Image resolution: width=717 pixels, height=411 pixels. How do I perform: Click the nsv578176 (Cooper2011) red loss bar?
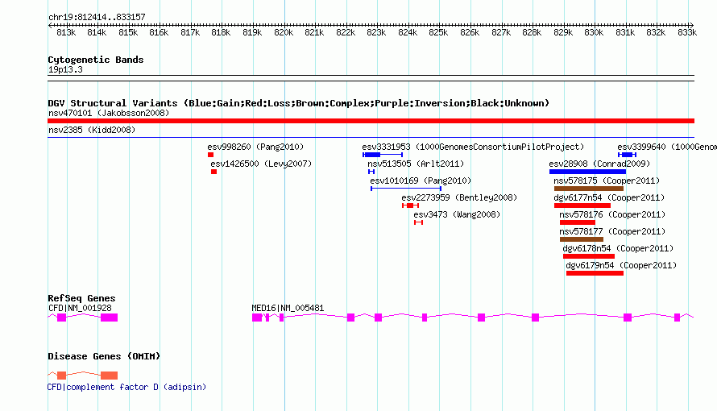[578, 222]
